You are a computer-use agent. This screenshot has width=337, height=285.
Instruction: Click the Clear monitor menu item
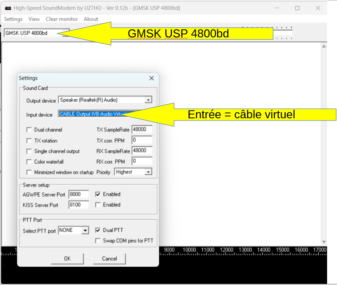point(61,19)
